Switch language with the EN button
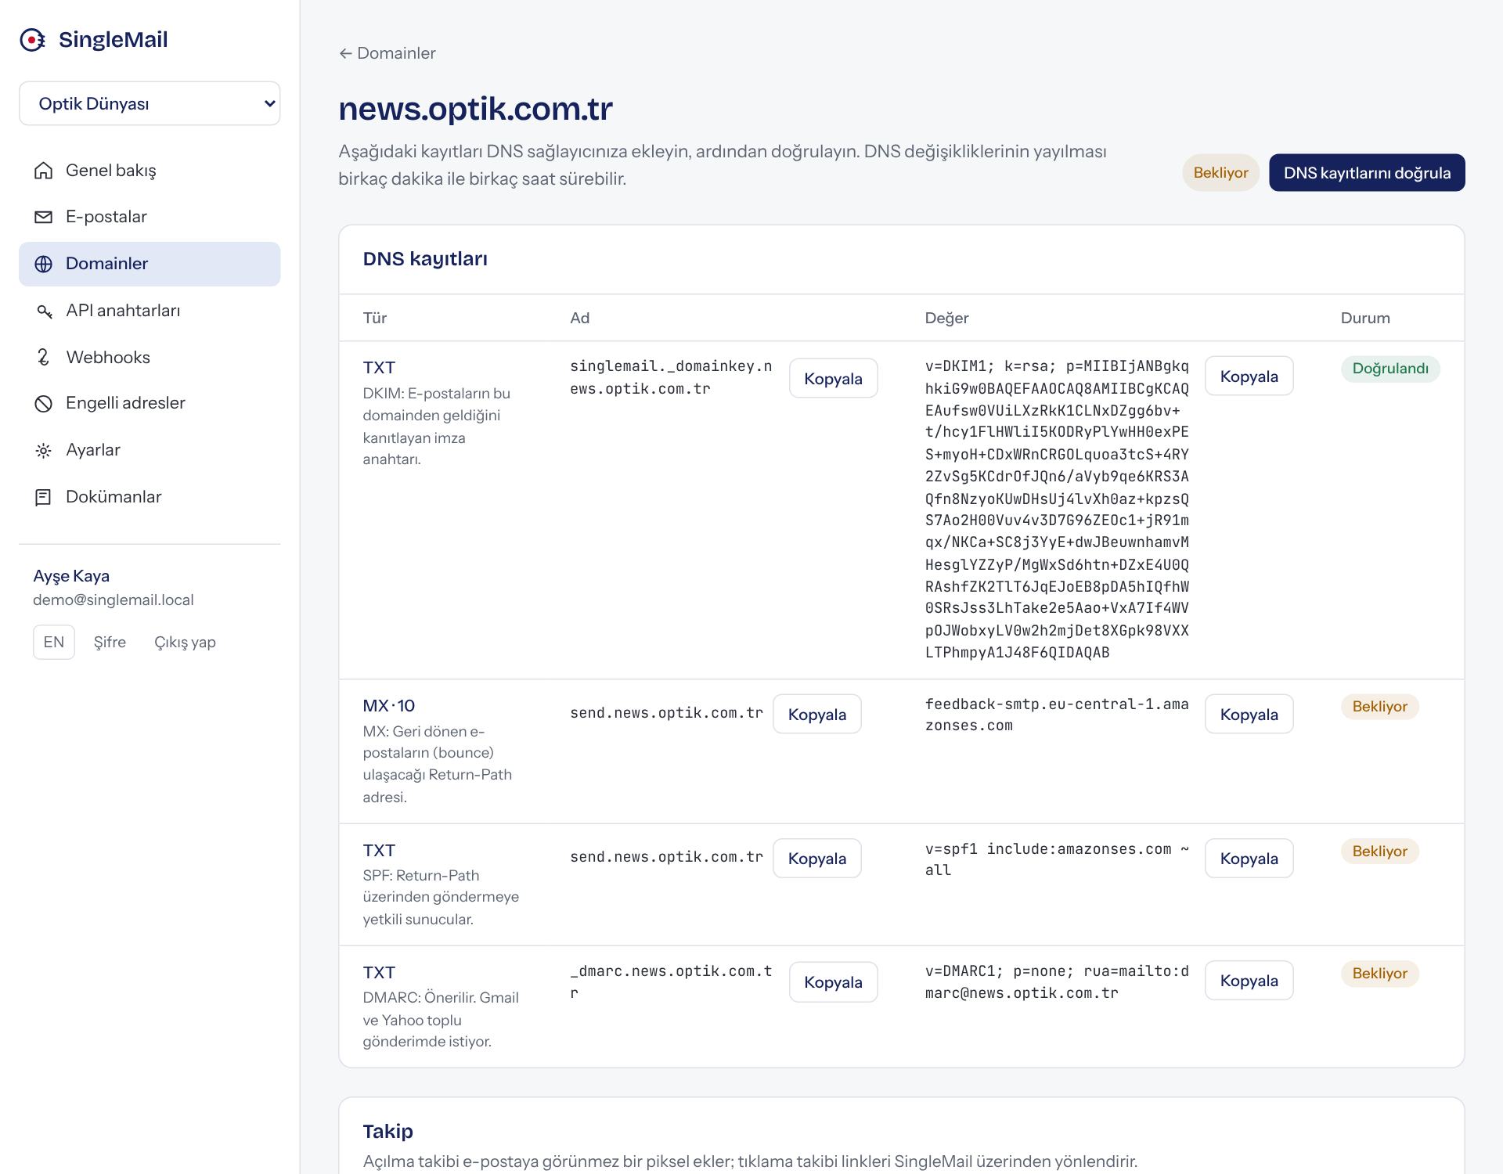Image resolution: width=1503 pixels, height=1174 pixels. [x=54, y=642]
